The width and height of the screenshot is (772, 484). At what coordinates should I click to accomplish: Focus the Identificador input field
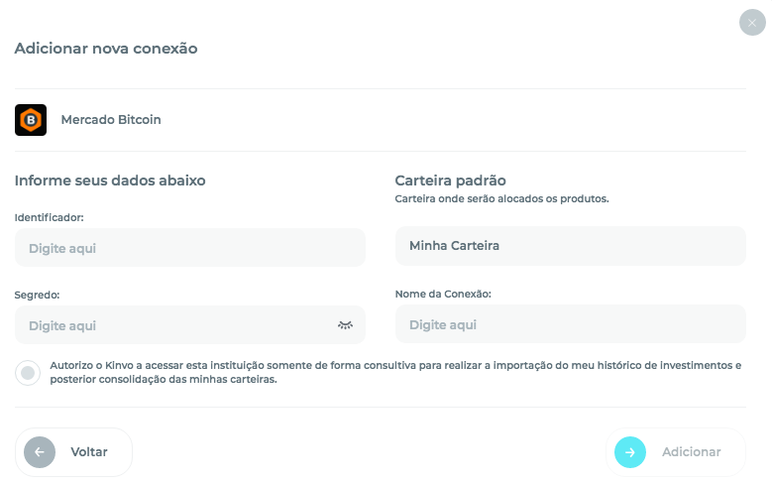[x=190, y=247]
